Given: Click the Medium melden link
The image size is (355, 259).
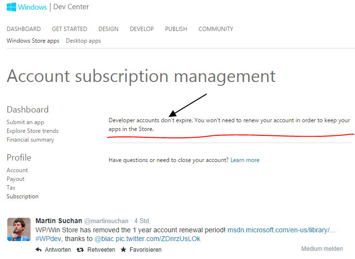Looking at the screenshot, I should click(x=322, y=249).
